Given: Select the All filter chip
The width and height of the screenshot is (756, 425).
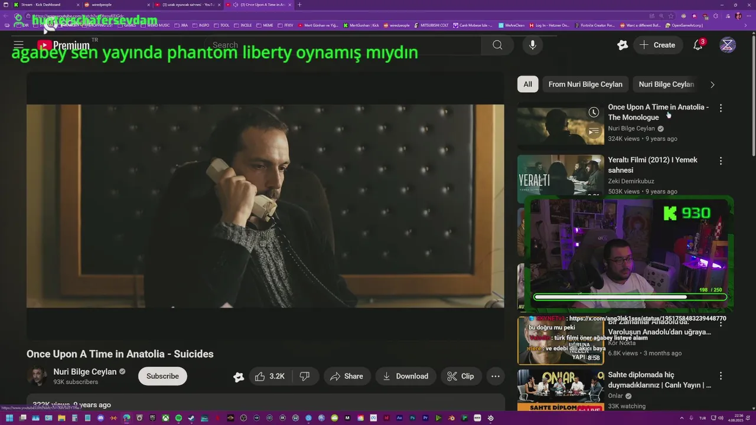Looking at the screenshot, I should (x=527, y=84).
